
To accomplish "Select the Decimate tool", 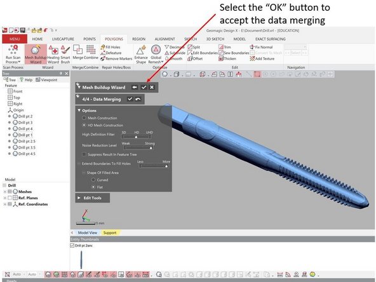I will click(x=175, y=47).
